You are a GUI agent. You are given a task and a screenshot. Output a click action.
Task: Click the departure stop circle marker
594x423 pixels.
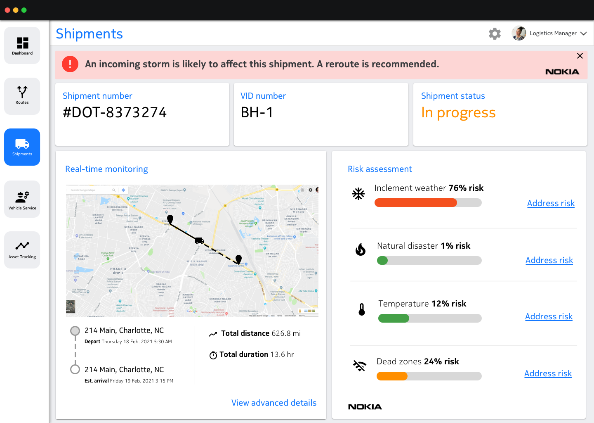tap(75, 330)
